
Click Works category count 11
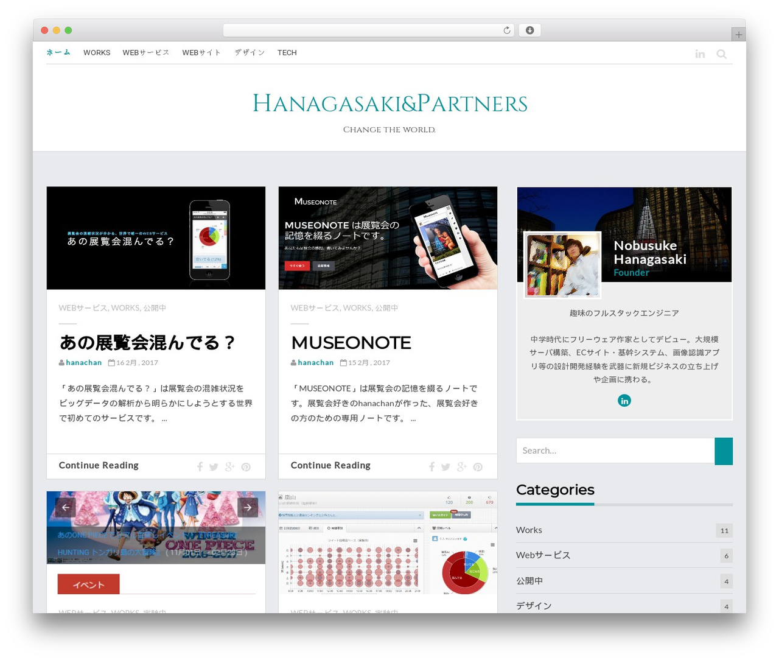point(724,530)
